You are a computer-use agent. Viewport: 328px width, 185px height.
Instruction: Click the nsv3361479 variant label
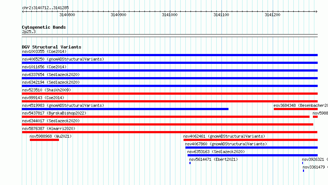[315, 167]
